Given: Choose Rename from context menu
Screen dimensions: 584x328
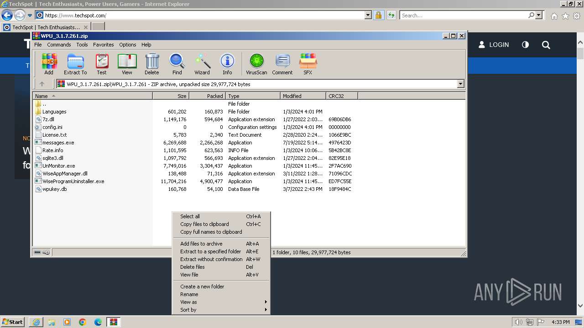Looking at the screenshot, I should coord(221,294).
